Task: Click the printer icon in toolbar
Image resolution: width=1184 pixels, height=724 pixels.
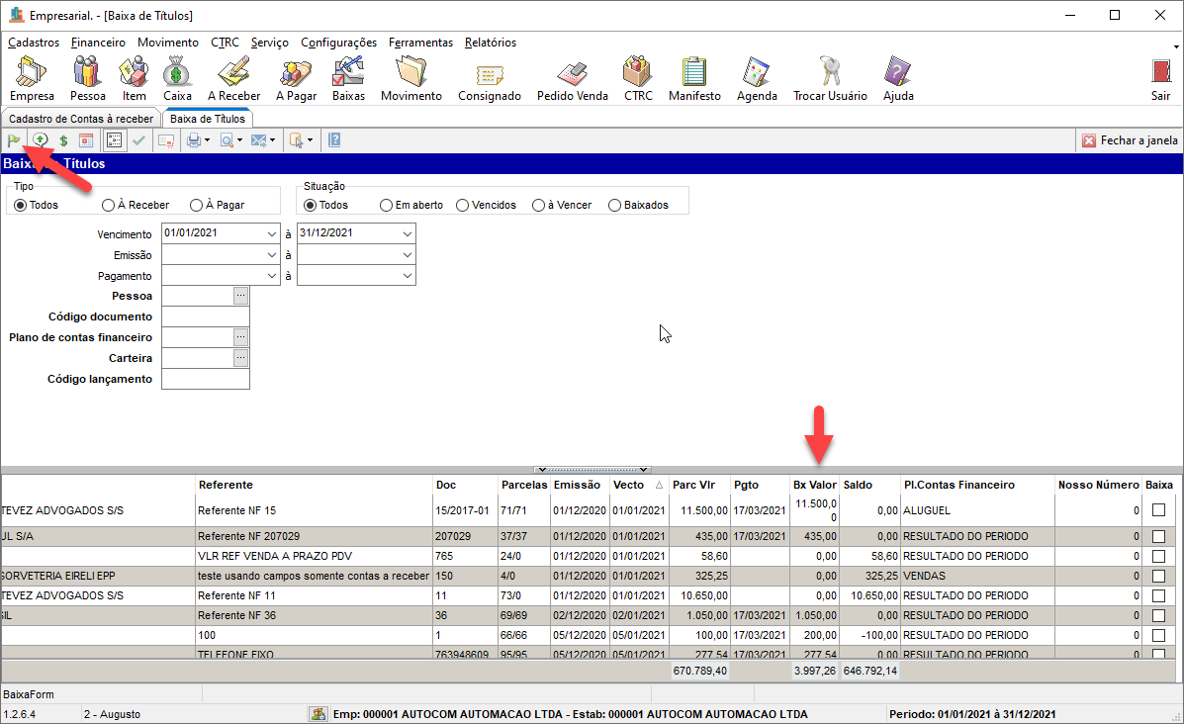Action: click(x=193, y=140)
